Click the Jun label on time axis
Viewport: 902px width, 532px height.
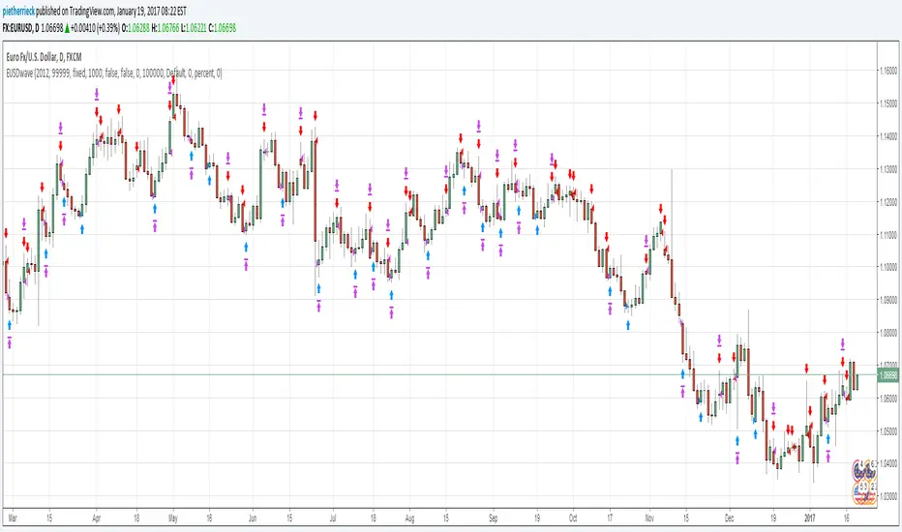click(253, 518)
